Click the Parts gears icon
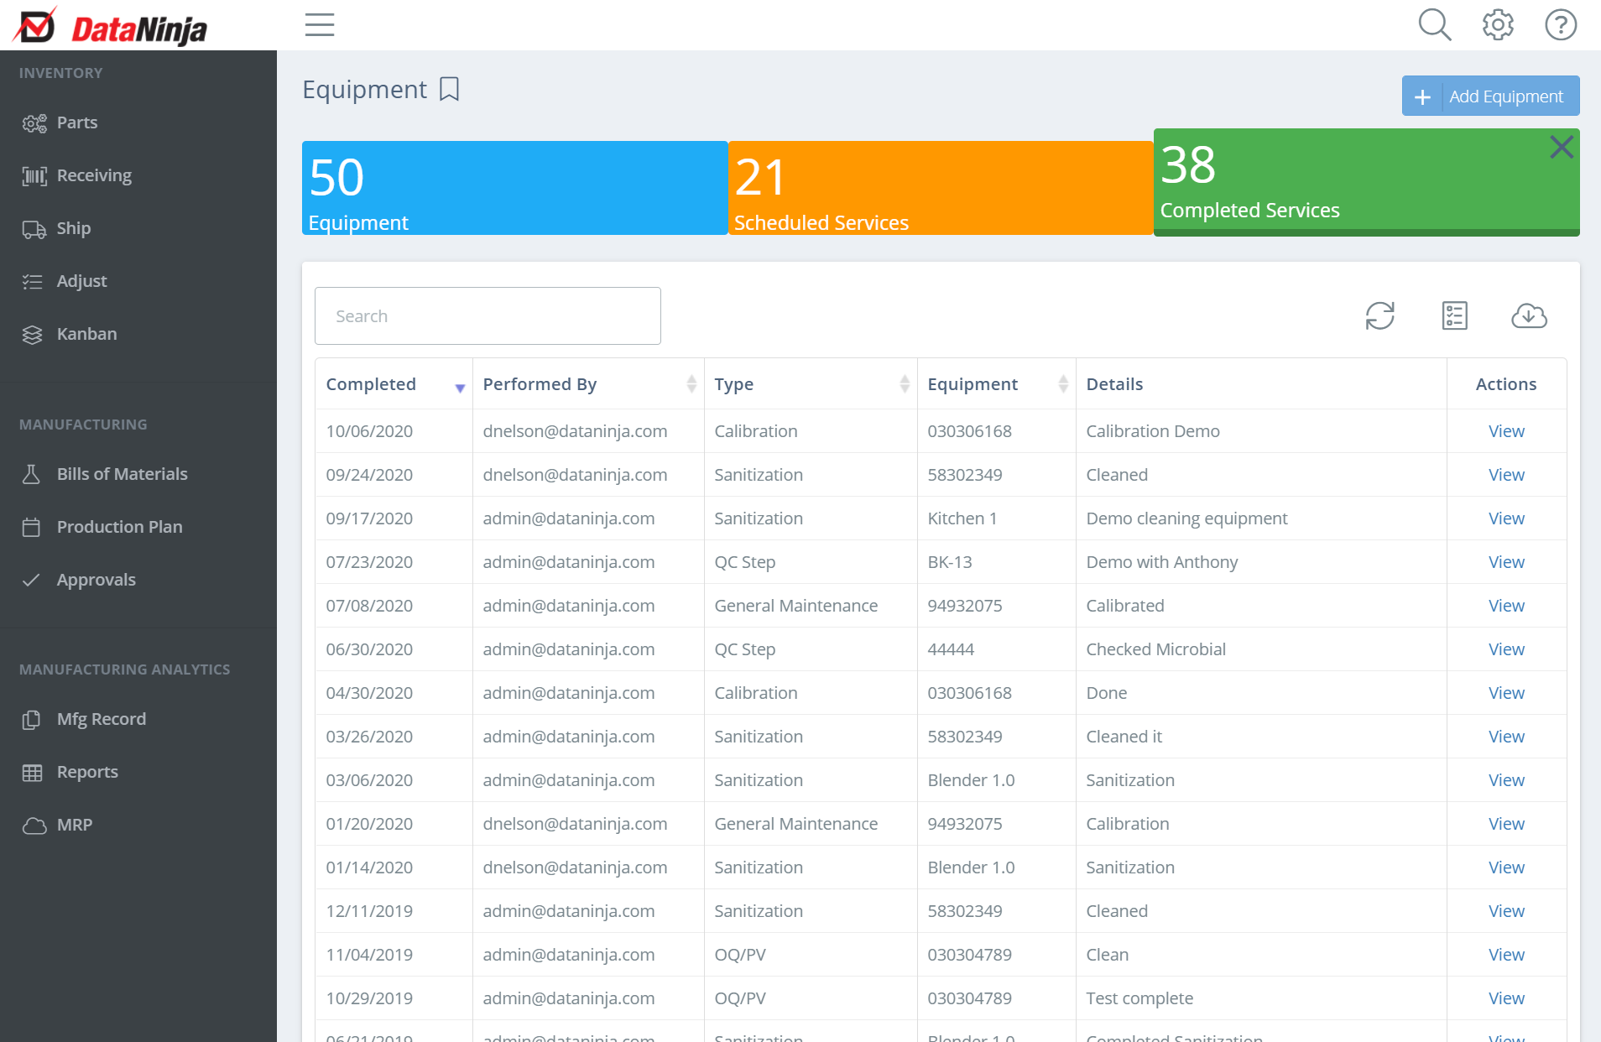This screenshot has height=1042, width=1601. click(34, 123)
